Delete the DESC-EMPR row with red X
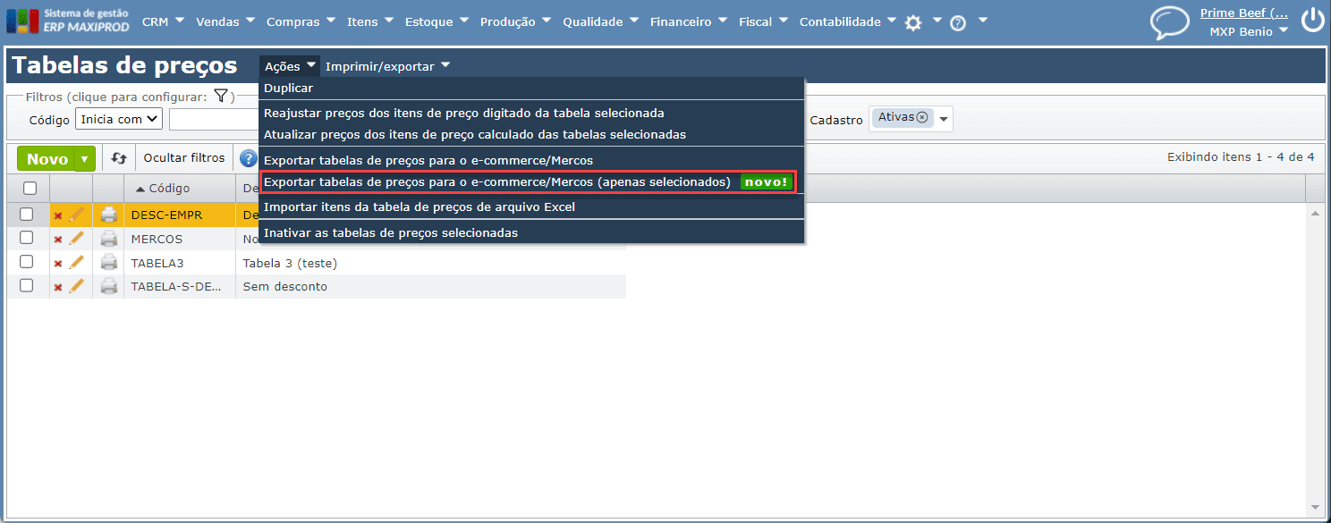The height and width of the screenshot is (523, 1331). [58, 215]
